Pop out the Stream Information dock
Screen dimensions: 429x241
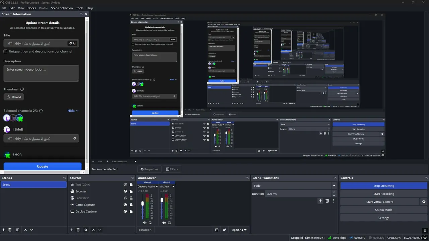coord(81,14)
